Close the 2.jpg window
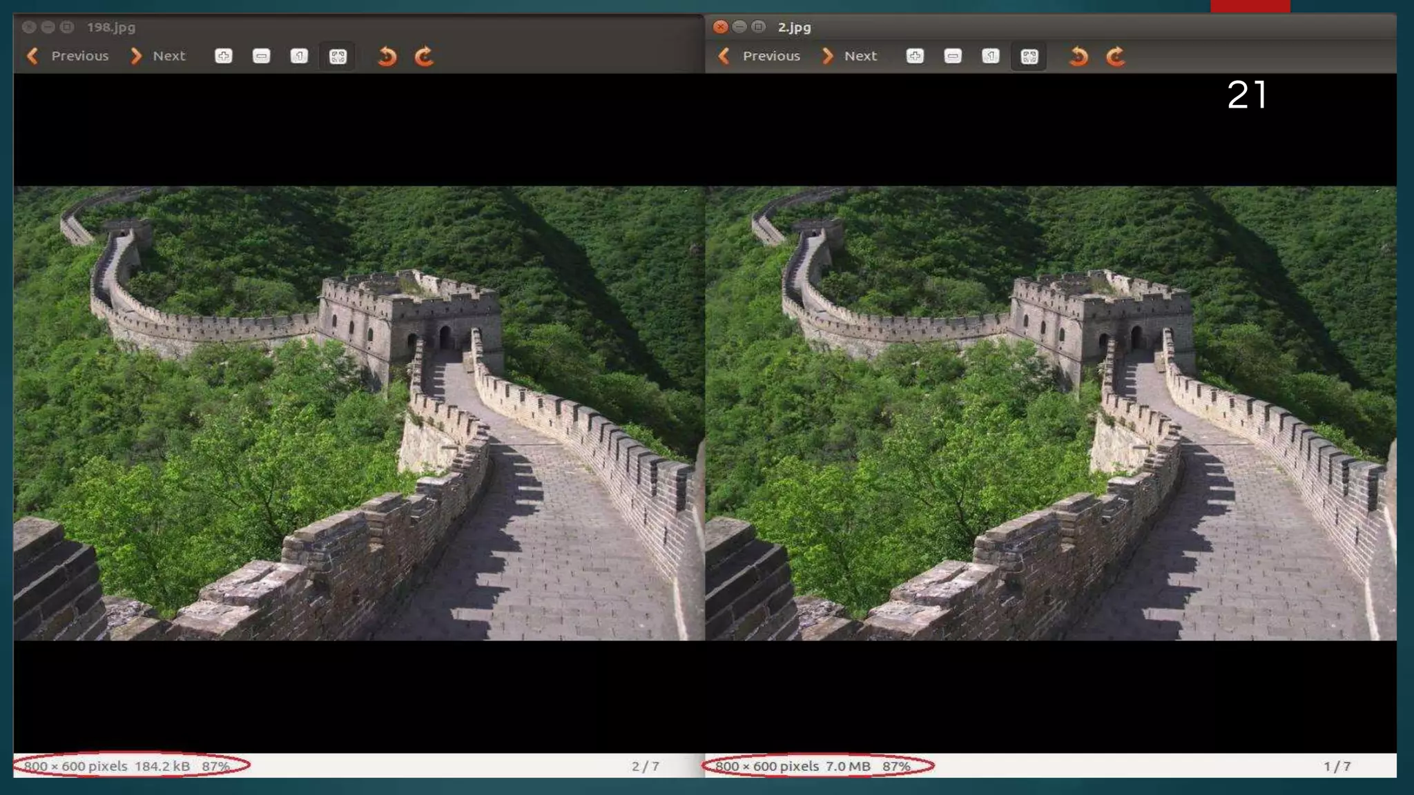This screenshot has width=1414, height=795. click(x=720, y=27)
